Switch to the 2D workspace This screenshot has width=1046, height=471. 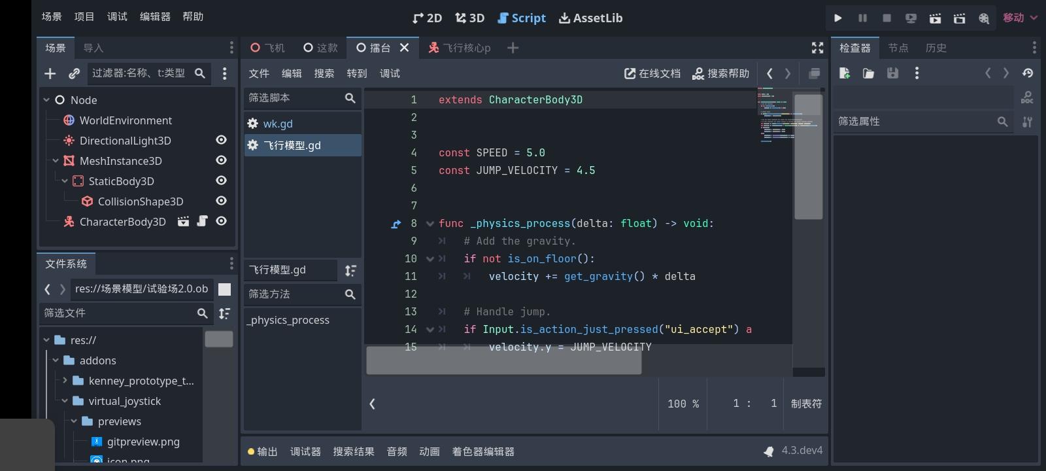427,18
